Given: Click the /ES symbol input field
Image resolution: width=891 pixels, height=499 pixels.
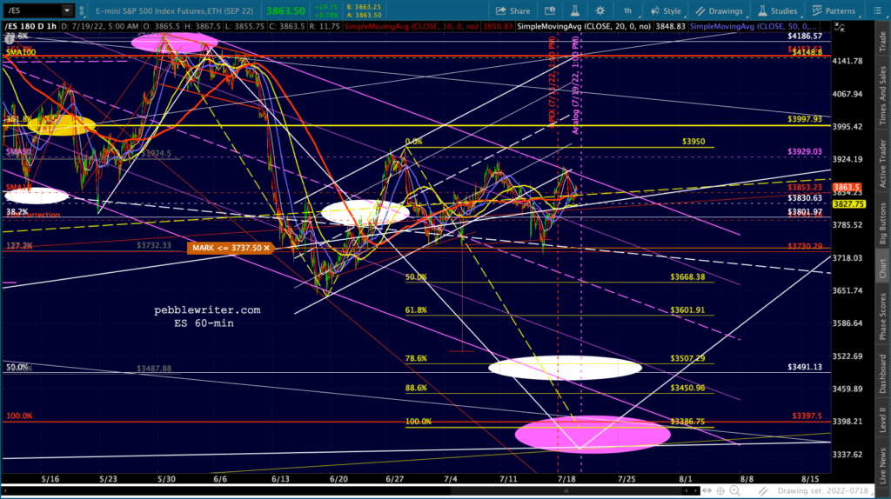Looking at the screenshot, I should (x=32, y=10).
